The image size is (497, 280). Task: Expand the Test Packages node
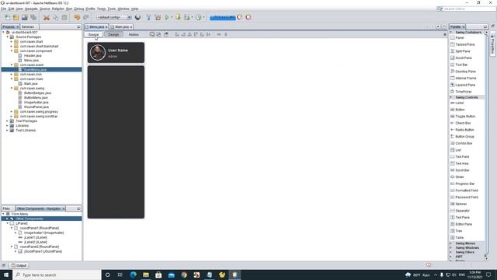click(x=8, y=121)
